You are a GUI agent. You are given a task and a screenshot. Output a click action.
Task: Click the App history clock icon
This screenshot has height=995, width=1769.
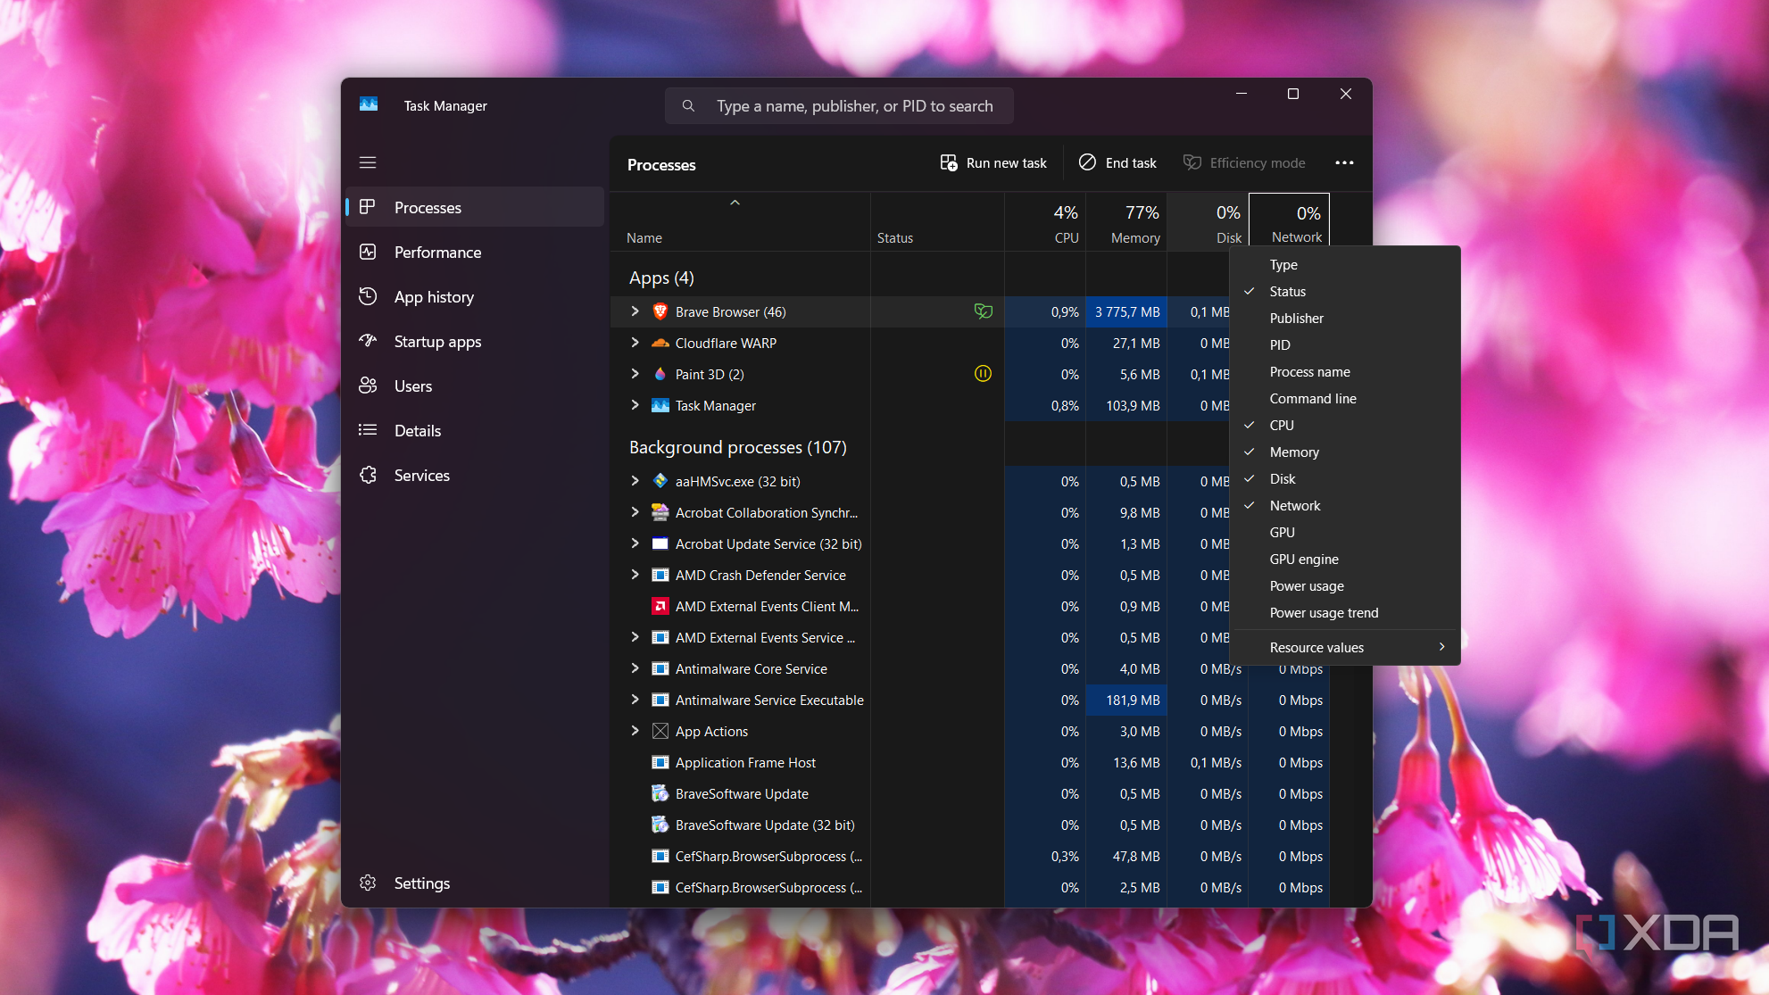(367, 296)
